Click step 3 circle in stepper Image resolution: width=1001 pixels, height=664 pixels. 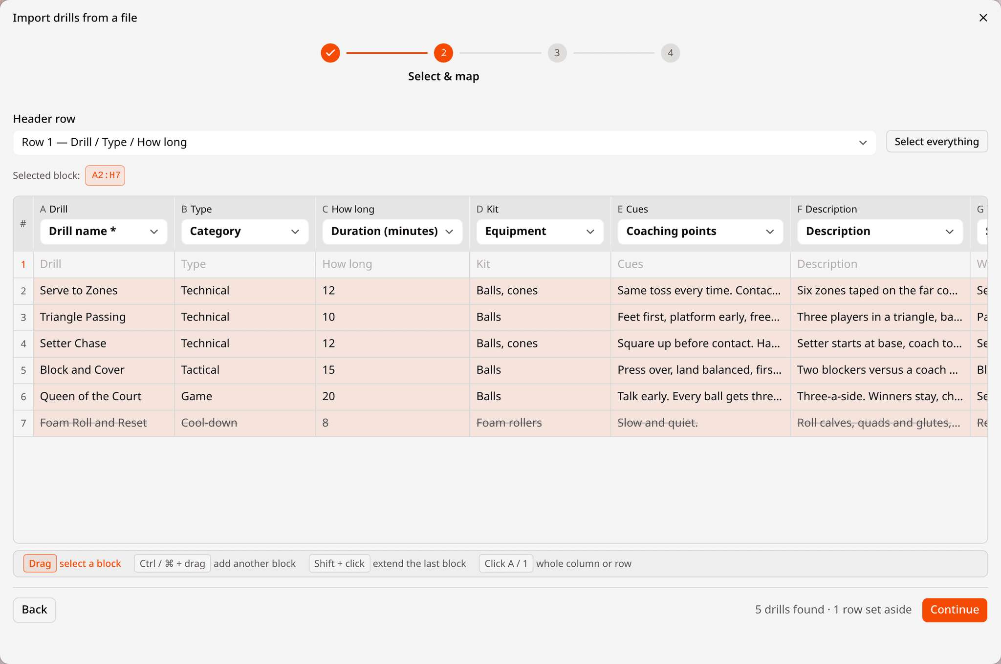tap(557, 53)
